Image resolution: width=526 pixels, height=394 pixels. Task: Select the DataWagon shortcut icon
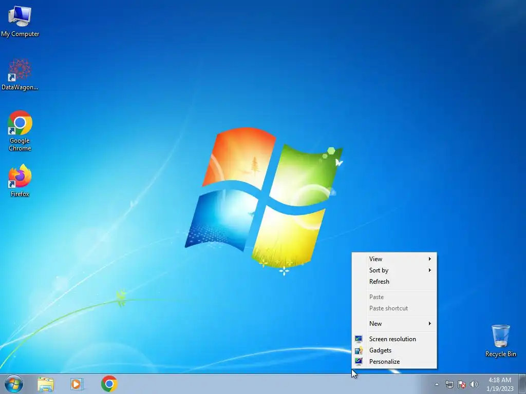pyautogui.click(x=20, y=74)
